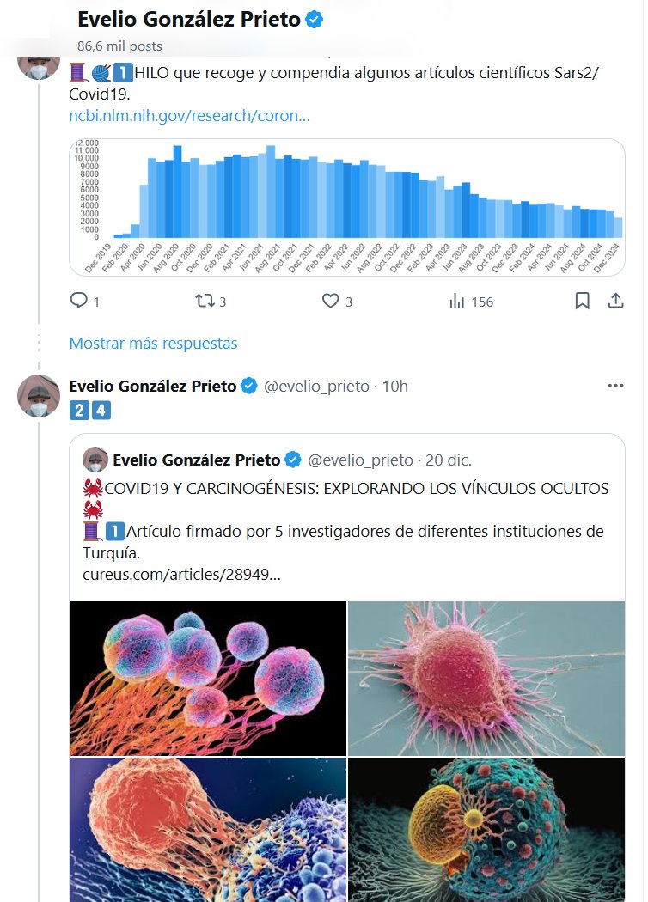Open the Covid19 articles bar chart image
The width and height of the screenshot is (648, 902).
pyautogui.click(x=346, y=206)
